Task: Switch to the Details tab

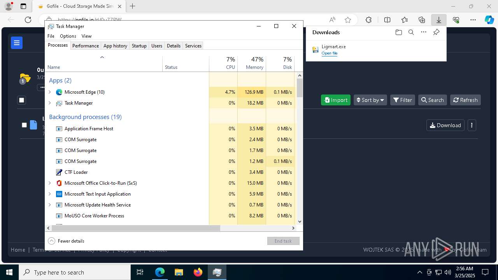Action: [x=174, y=45]
